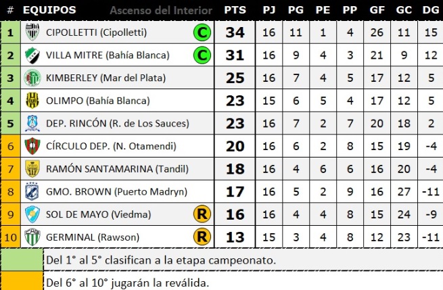Click the EQUIPOS header label
The height and width of the screenshot is (290, 443).
49,10
